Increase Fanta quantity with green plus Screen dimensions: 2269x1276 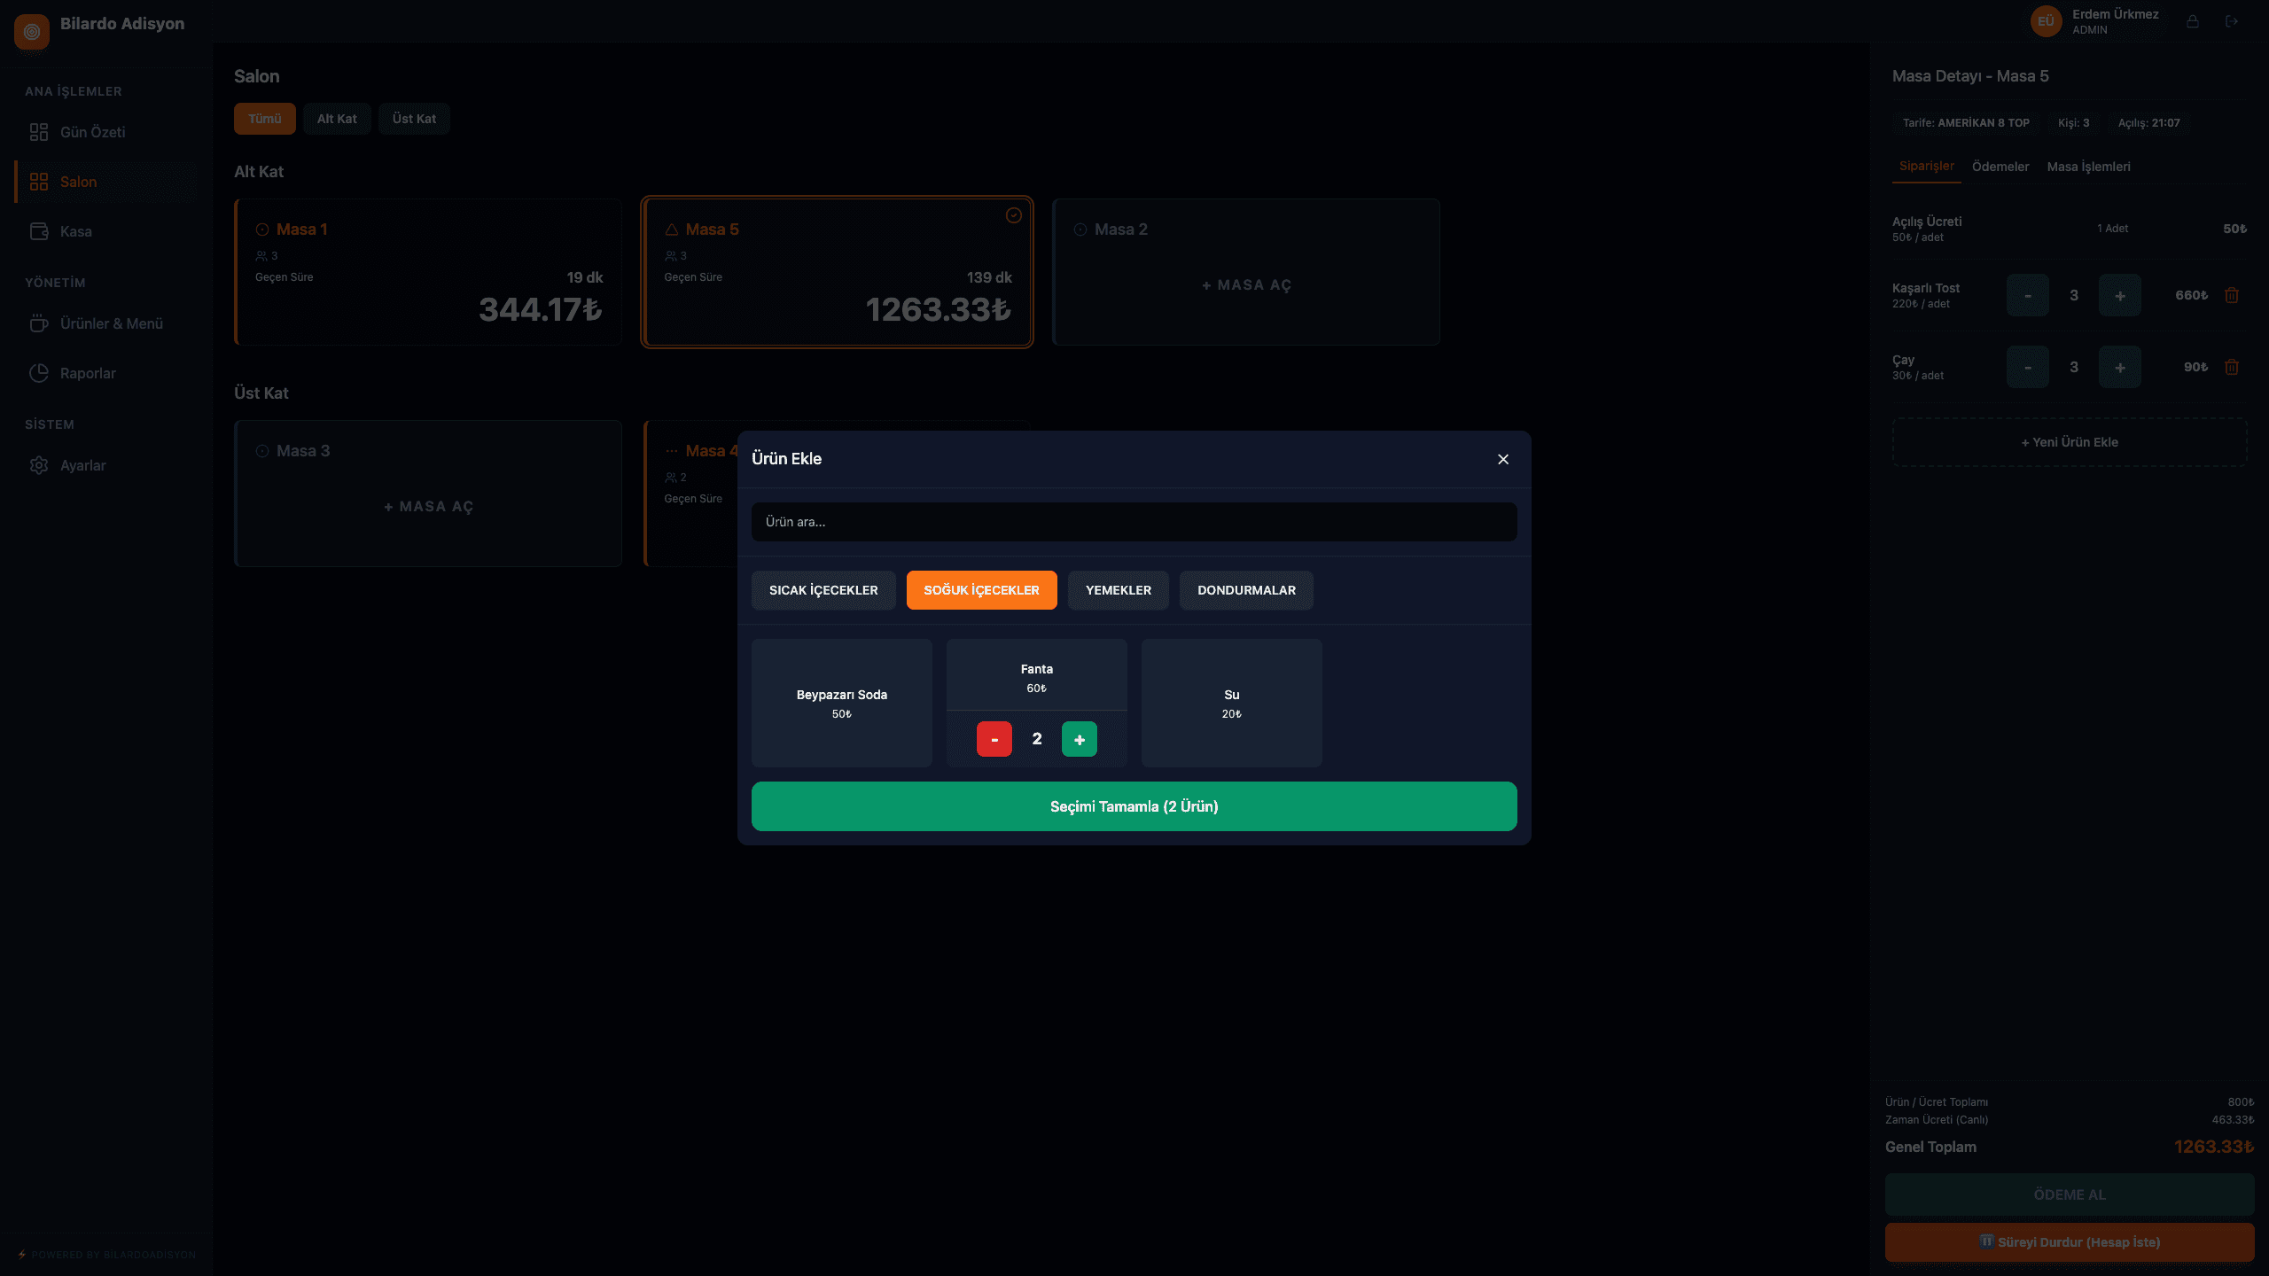point(1079,739)
